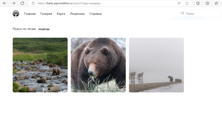Select the browser address bar URL
Screen dimensions: 222x115
(69, 3)
